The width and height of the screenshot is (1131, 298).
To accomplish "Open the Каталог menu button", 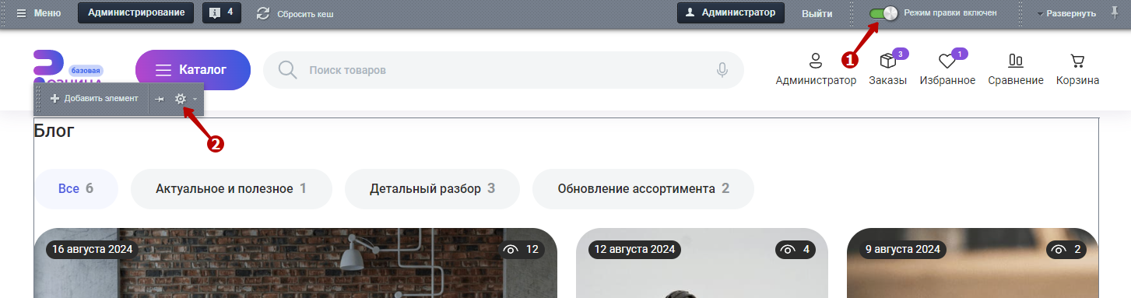I will pos(193,70).
